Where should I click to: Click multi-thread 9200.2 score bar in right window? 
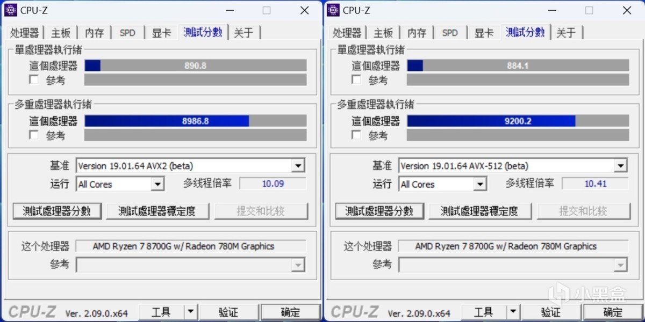click(518, 121)
